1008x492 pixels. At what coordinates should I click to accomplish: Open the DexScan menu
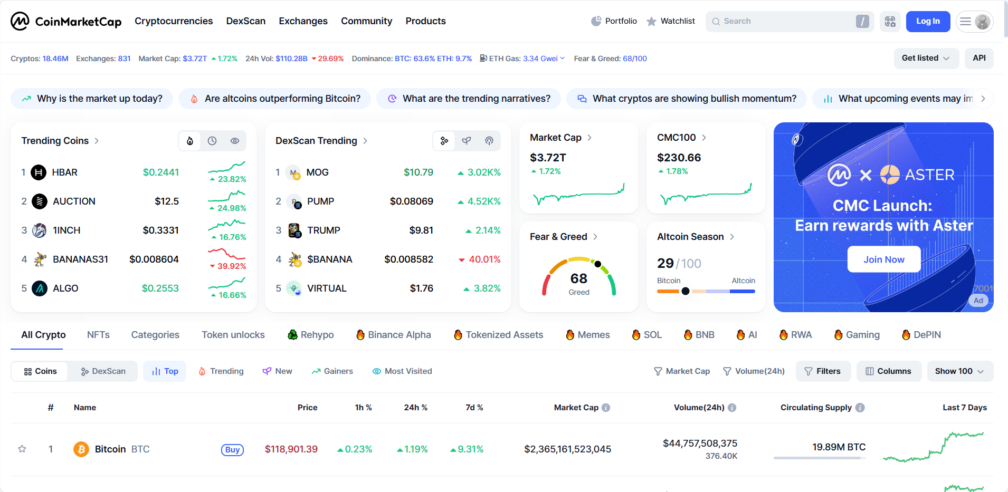246,21
